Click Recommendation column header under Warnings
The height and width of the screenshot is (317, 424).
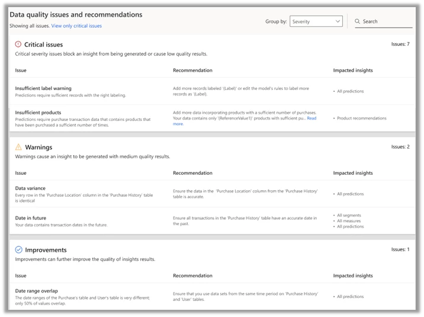click(192, 173)
